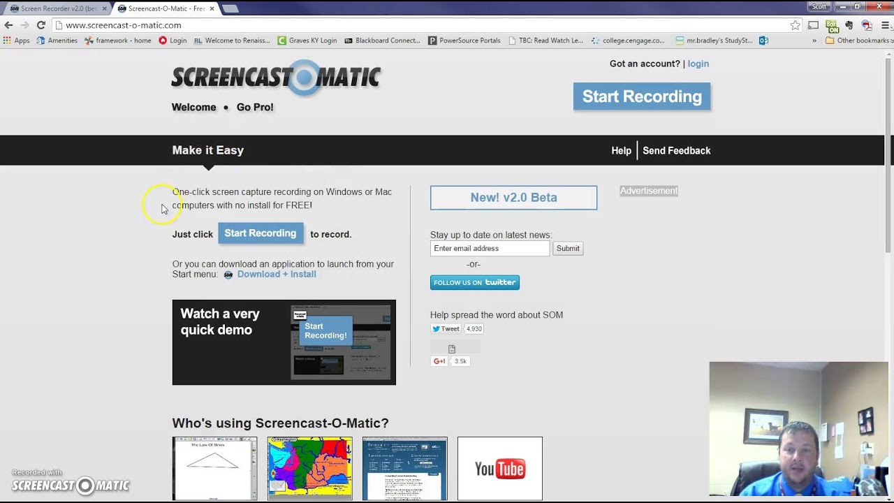Open the mr.bradley's StudySt... bookmark
The height and width of the screenshot is (503, 894).
[x=714, y=41]
